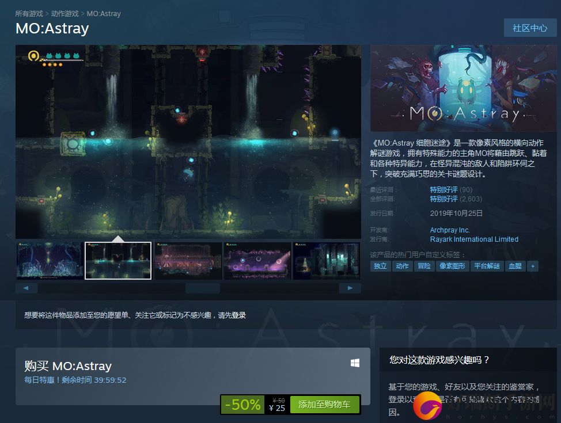561x423 pixels.
Task: Select the third screenshot thumbnail with red ruins
Action: (188, 261)
